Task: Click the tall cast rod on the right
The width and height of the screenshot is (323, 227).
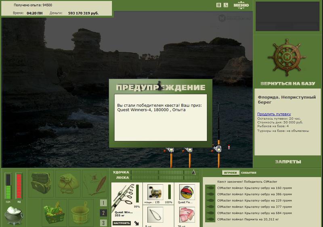Action: pyautogui.click(x=218, y=136)
